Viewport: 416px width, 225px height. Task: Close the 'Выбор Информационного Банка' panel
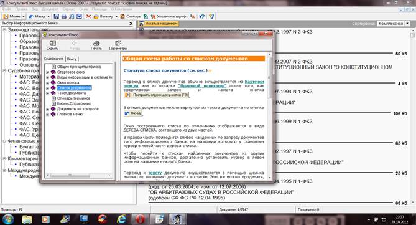coord(131,24)
